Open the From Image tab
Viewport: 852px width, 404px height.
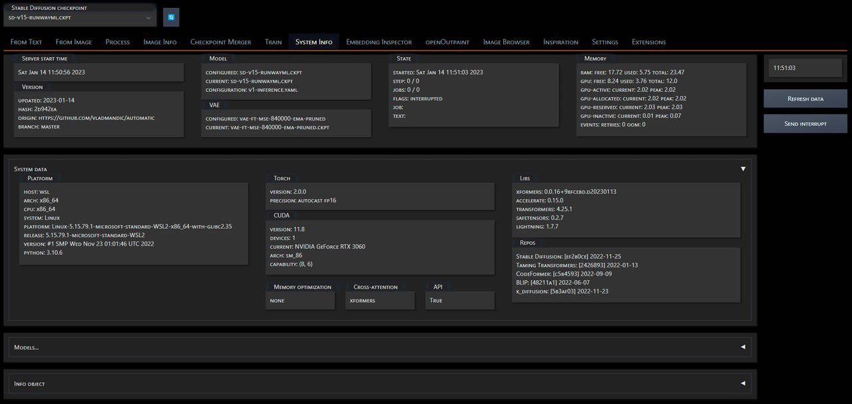click(73, 41)
